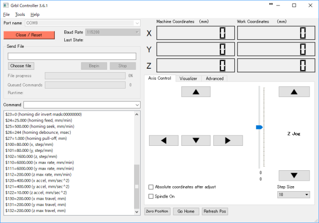
Task: Select the $23=0 homing dir invert line
Action: pyautogui.click(x=43, y=114)
